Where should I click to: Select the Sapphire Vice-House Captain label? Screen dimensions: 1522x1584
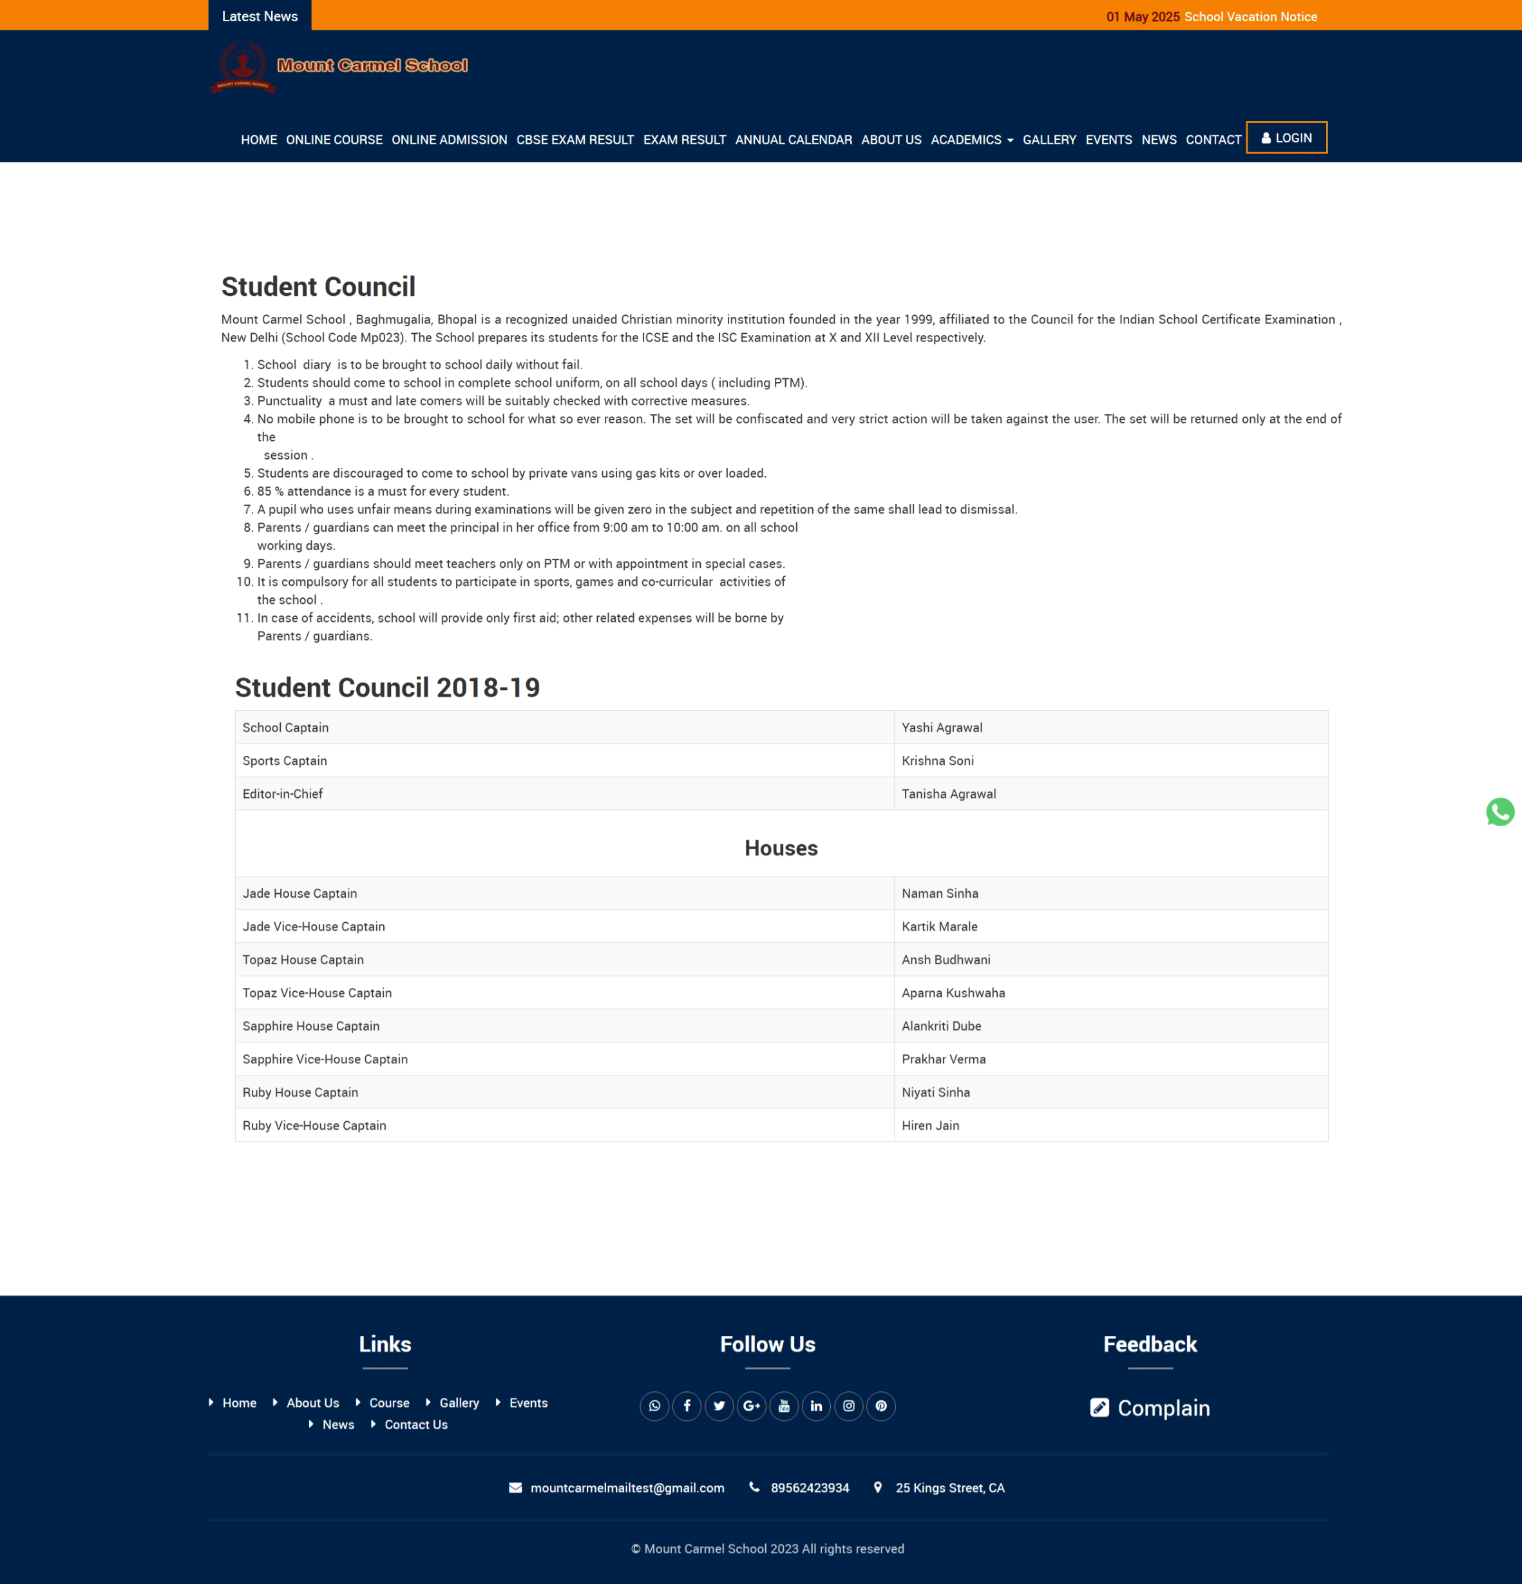click(x=325, y=1059)
